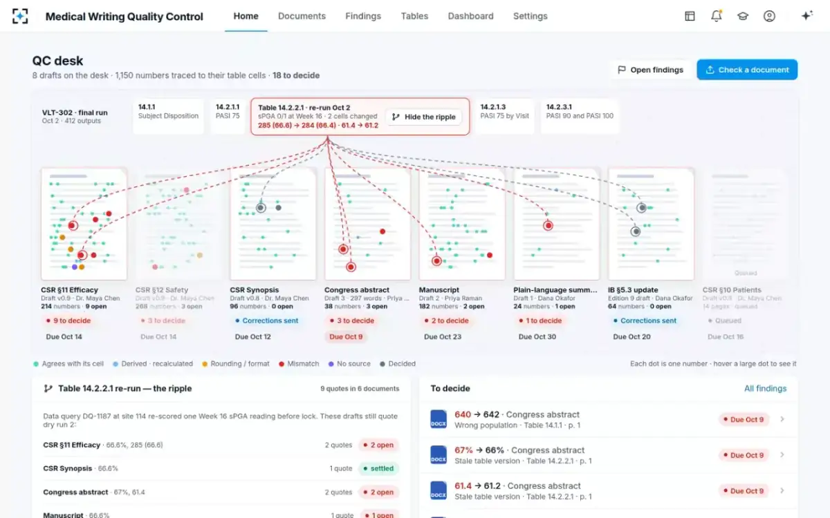This screenshot has width=830, height=518.
Task: Switch to the Documents tab
Action: click(x=302, y=16)
